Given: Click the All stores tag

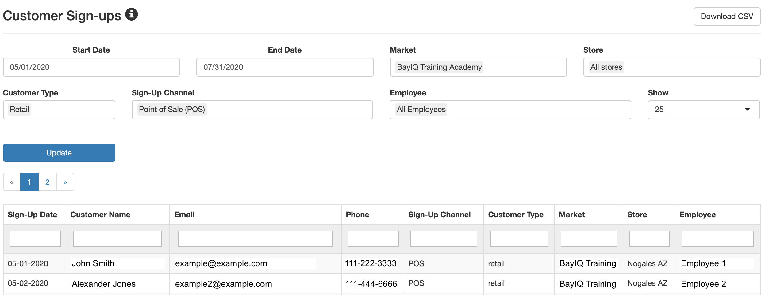Looking at the screenshot, I should click(x=606, y=67).
